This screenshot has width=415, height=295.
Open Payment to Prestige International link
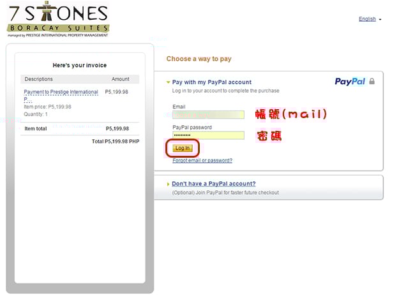(61, 95)
